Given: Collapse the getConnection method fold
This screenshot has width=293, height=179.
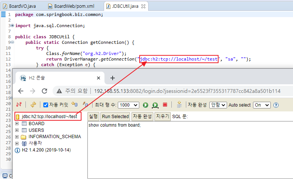Looking at the screenshot, I should (13, 42).
